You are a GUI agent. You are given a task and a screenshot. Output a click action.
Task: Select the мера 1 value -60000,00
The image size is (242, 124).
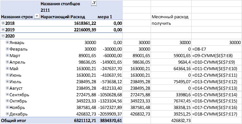(x=112, y=56)
